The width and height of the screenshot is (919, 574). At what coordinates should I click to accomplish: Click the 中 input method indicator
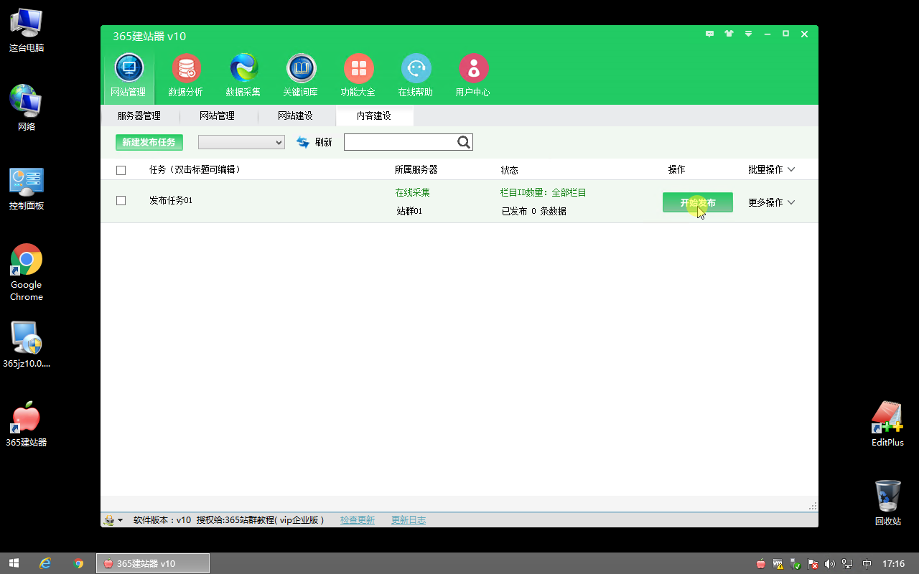click(x=867, y=564)
